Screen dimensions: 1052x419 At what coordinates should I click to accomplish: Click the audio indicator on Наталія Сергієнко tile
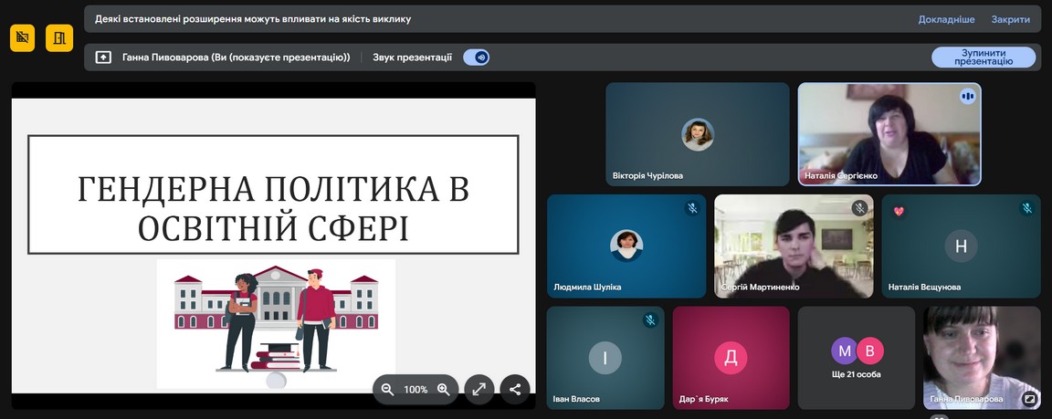967,97
